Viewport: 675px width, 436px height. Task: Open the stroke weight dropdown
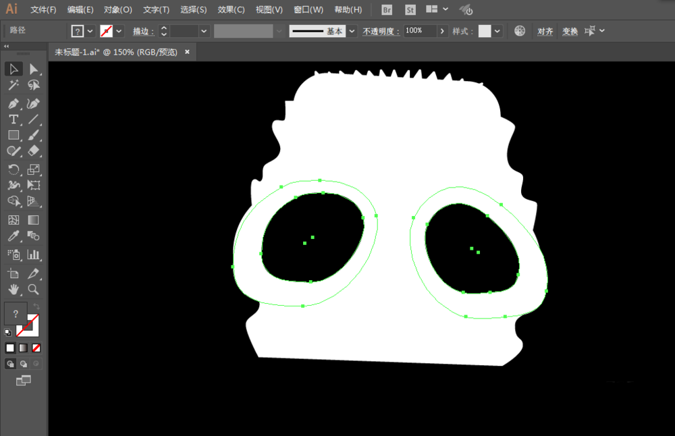point(204,31)
